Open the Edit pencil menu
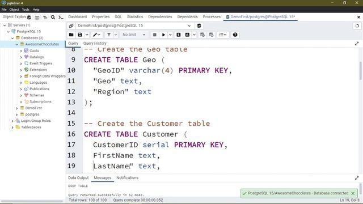The width and height of the screenshot is (363, 204). click(96, 35)
